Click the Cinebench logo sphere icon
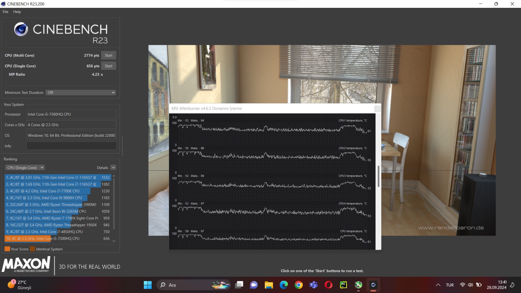The height and width of the screenshot is (293, 521). coord(21,29)
